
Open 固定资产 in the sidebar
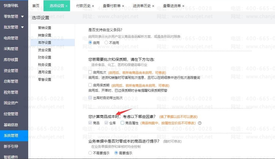coord(11,103)
